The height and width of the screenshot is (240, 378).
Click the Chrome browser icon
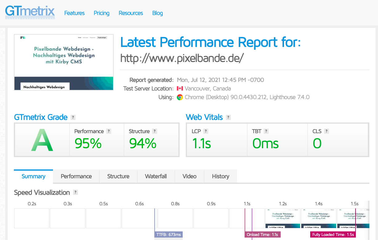[x=180, y=97]
